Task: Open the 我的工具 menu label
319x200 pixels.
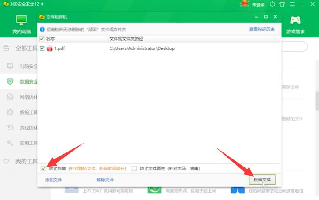Action: pyautogui.click(x=26, y=161)
